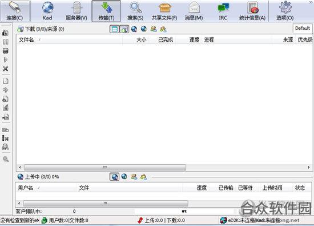Show queued clients icon in downloads header
The height and width of the screenshot is (226, 314).
pos(154,29)
